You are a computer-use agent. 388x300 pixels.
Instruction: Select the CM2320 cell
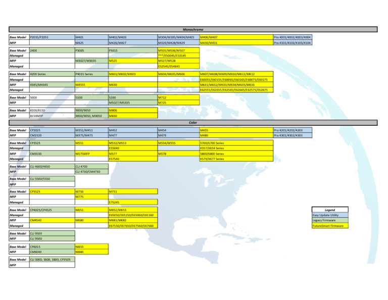click(x=52, y=135)
